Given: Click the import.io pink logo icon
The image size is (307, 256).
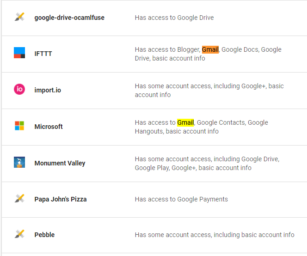Looking at the screenshot, I should [19, 90].
